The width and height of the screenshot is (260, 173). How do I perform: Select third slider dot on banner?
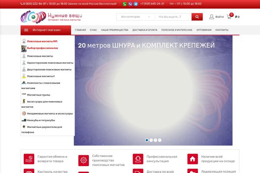[156, 140]
